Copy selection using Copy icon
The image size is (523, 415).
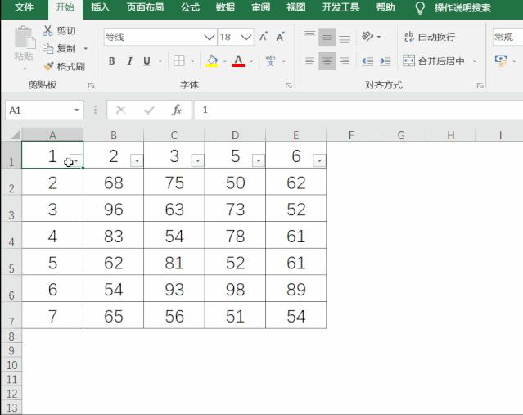[x=48, y=48]
